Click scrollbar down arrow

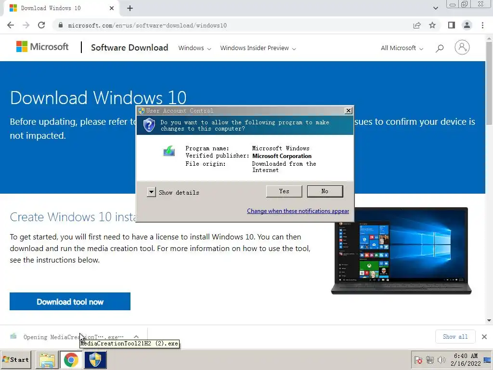[x=489, y=320]
